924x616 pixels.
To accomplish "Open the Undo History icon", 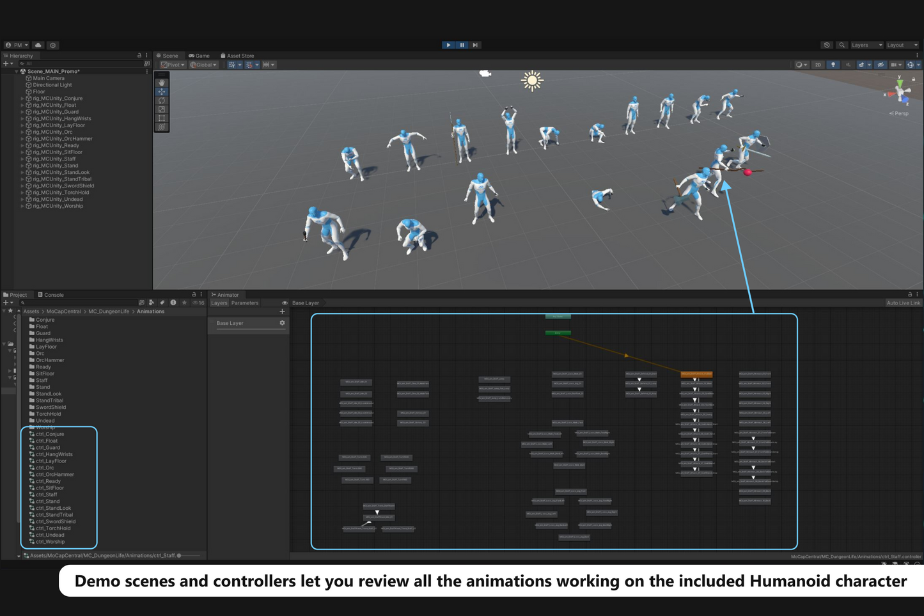I will (827, 45).
